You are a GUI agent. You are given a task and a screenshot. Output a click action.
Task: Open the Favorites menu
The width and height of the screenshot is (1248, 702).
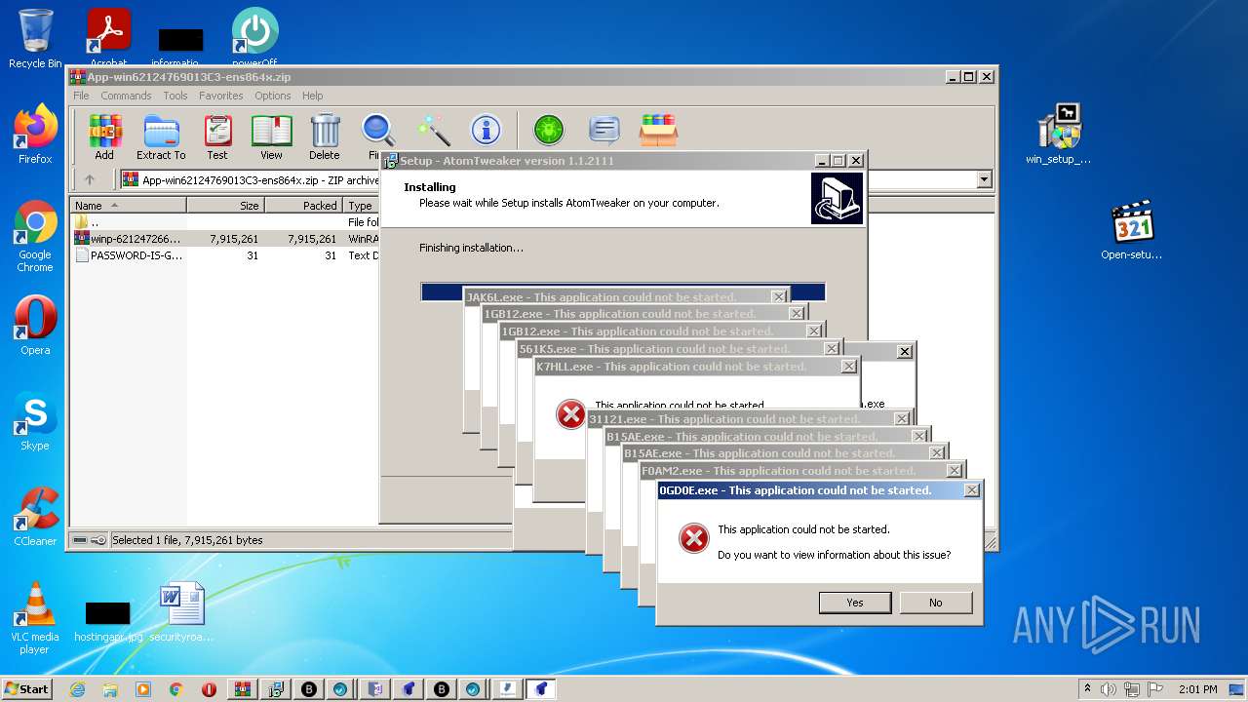221,96
